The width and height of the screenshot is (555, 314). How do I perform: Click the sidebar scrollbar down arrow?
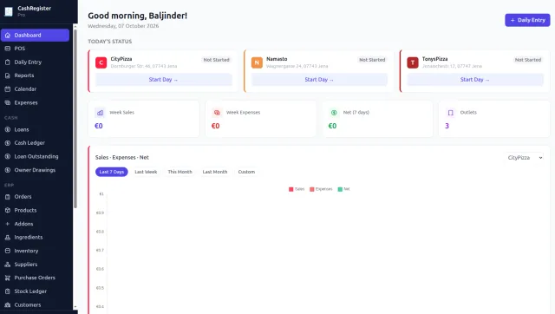coord(75,307)
